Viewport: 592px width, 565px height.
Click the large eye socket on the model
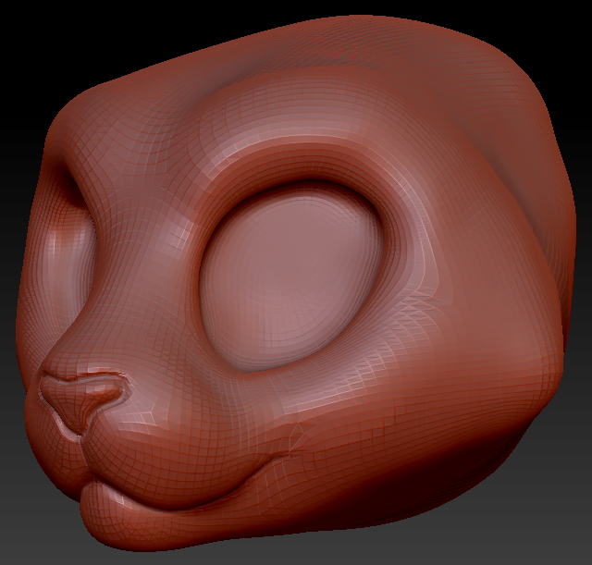coord(292,278)
